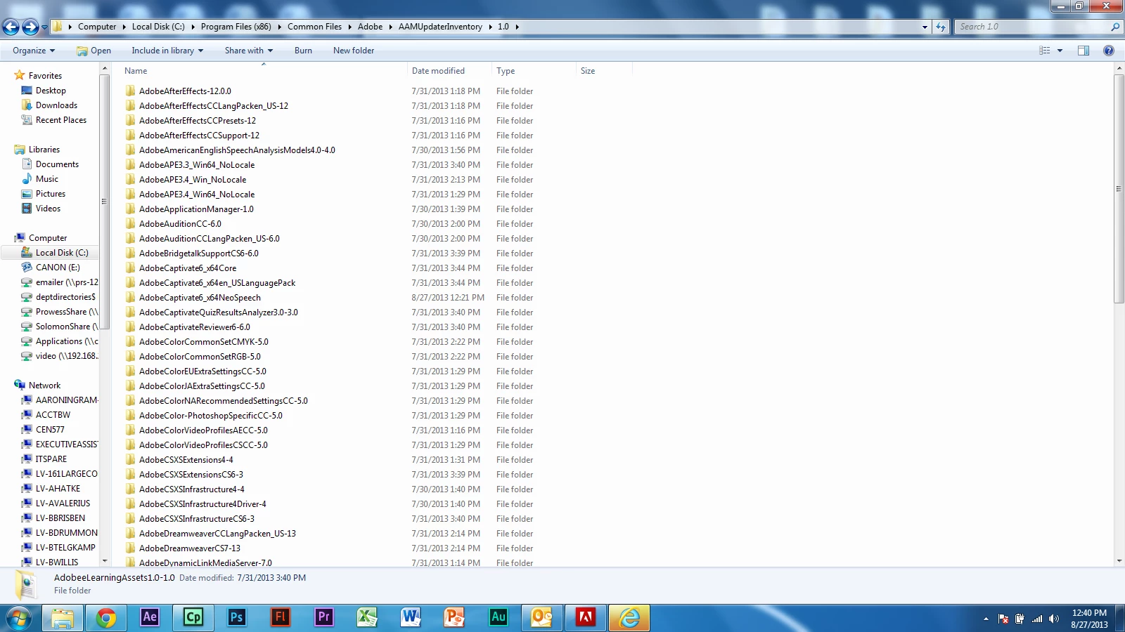This screenshot has height=632, width=1125.
Task: Open Include in library menu
Action: click(167, 51)
